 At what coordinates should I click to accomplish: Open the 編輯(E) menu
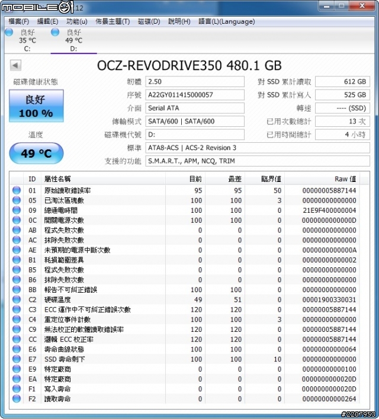(x=47, y=21)
